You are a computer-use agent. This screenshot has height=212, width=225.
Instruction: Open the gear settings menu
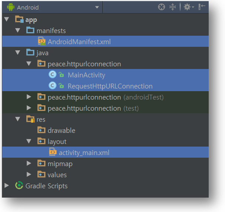pyautogui.click(x=189, y=7)
